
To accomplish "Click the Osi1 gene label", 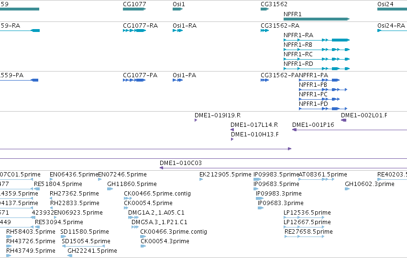I will (179, 4).
